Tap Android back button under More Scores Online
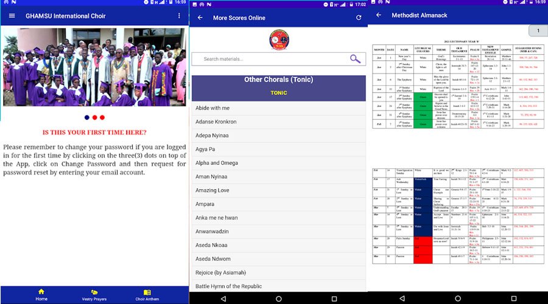This screenshot has width=548, height=304. tap(223, 299)
